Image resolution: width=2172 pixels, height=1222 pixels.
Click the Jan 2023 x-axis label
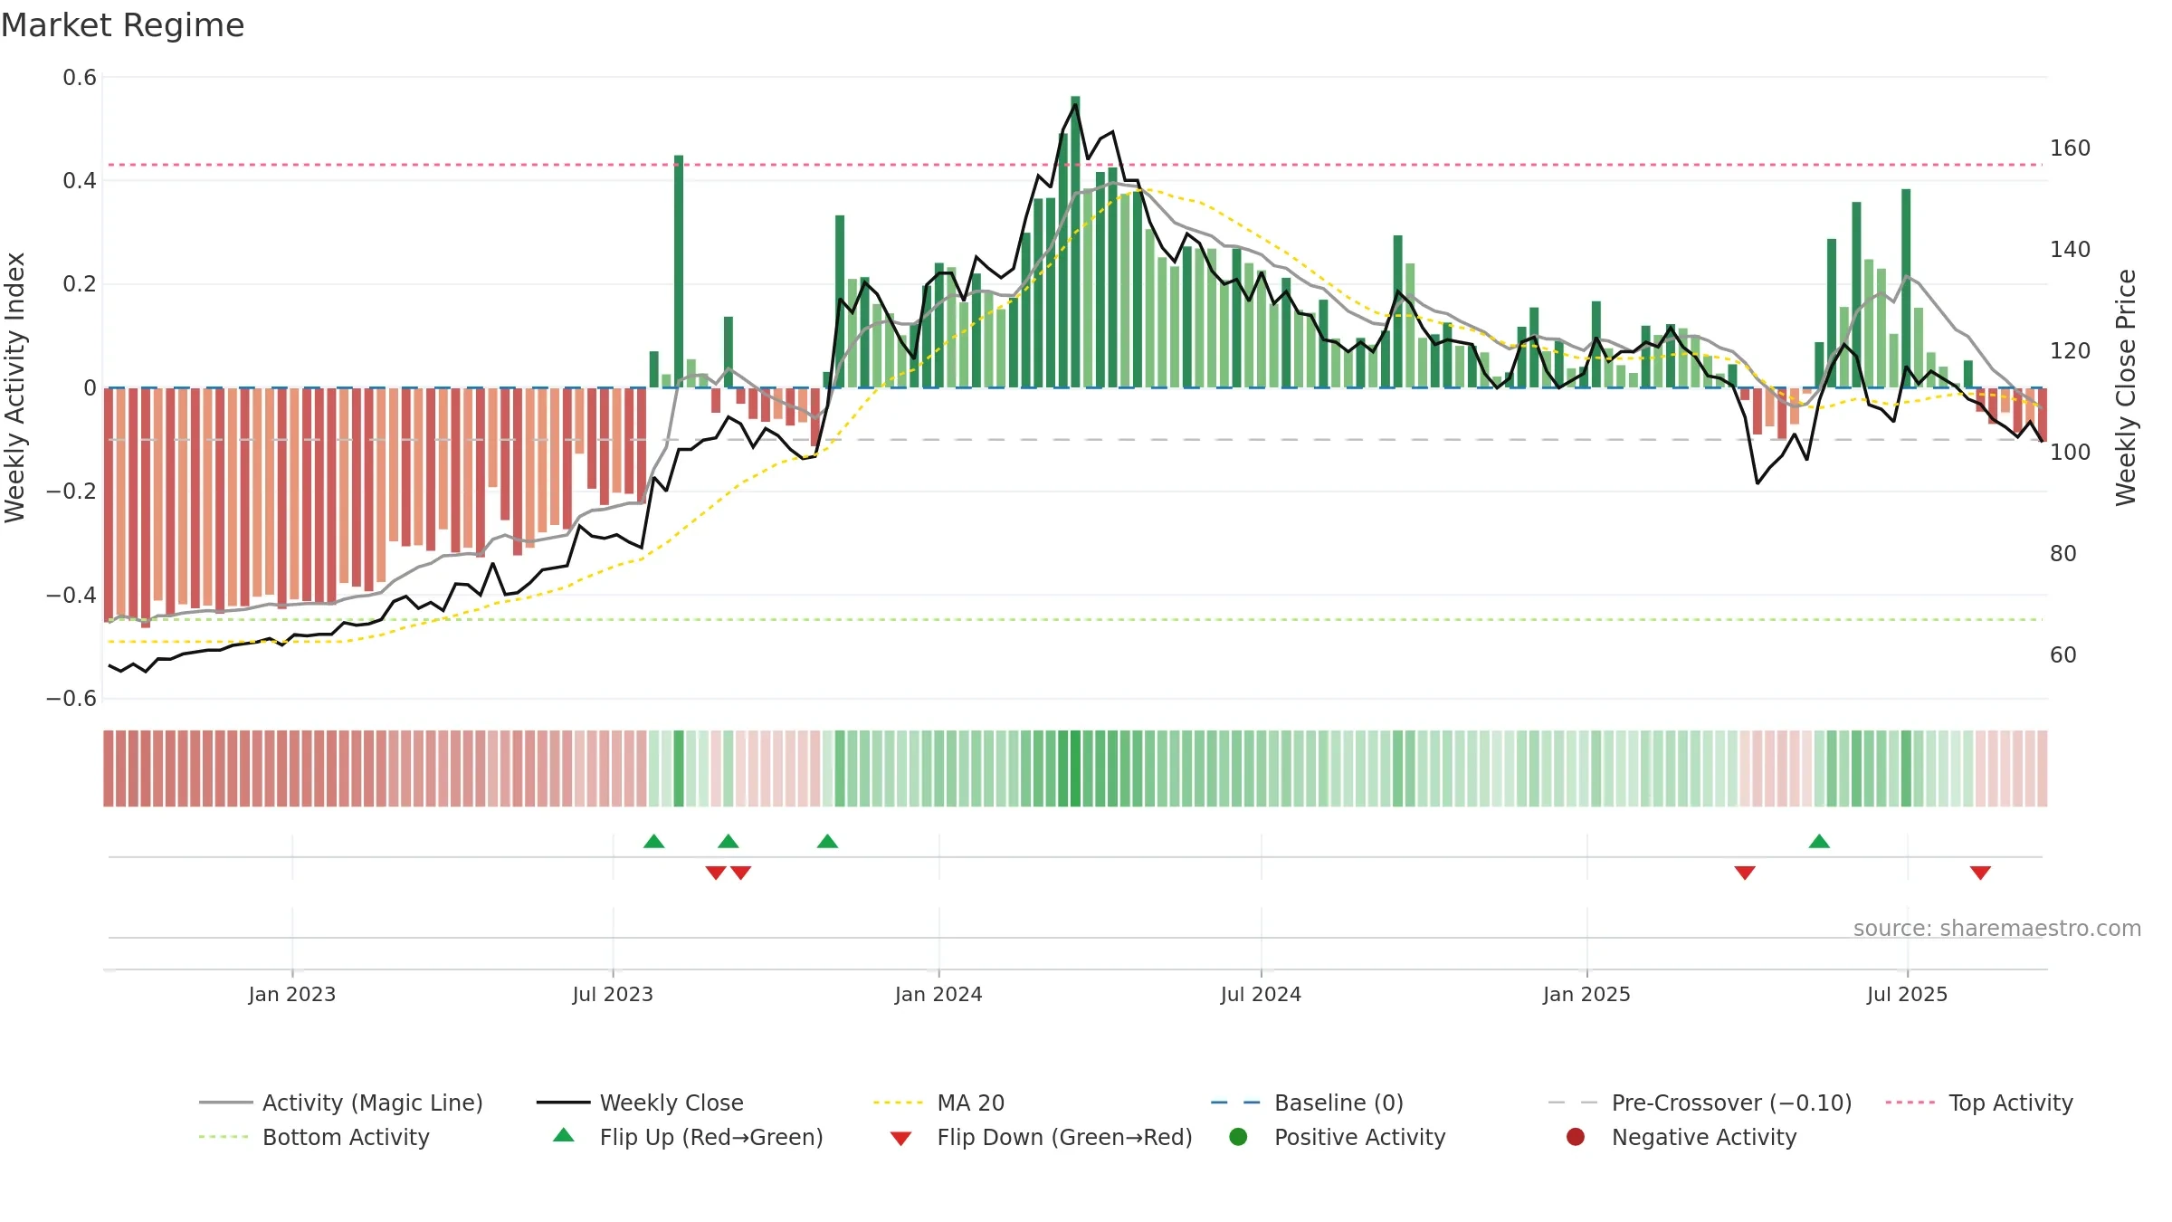pyautogui.click(x=291, y=994)
